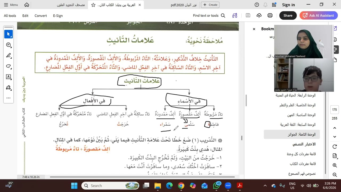Image resolution: width=341 pixels, height=192 pixels.
Task: Save the file using disk icon
Action: pyautogui.click(x=248, y=15)
